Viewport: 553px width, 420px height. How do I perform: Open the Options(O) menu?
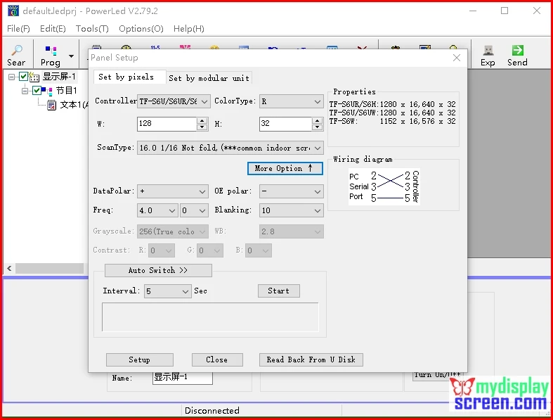141,29
